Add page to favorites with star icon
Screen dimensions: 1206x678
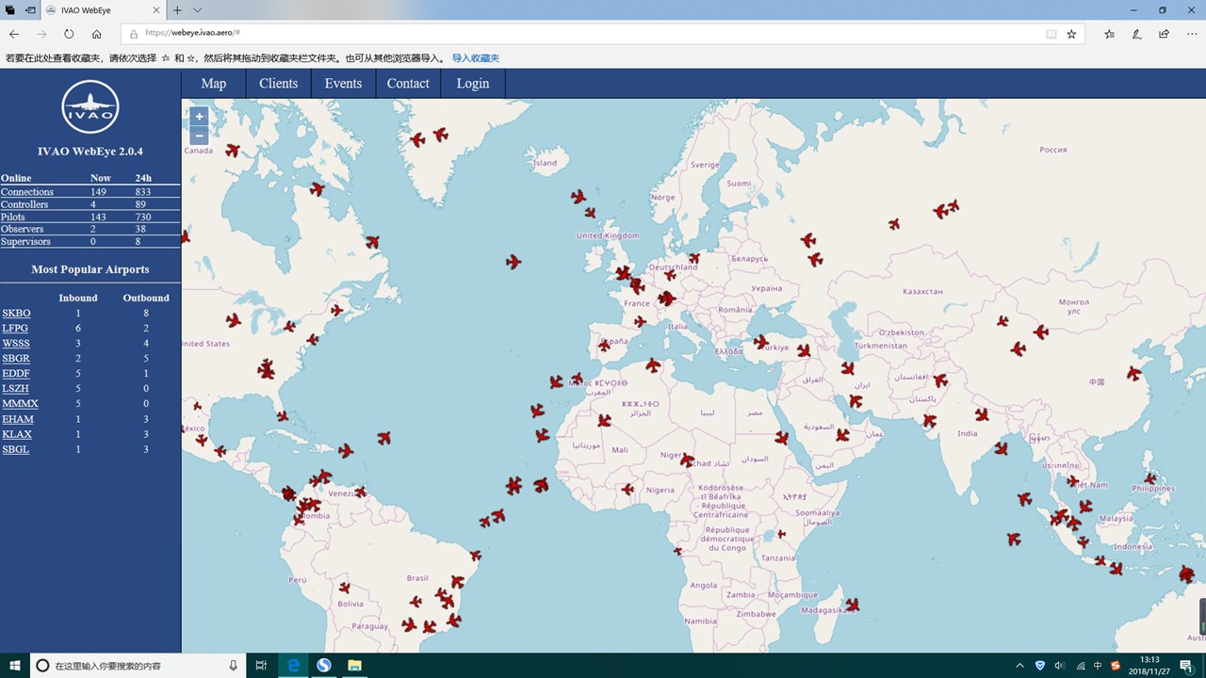pyautogui.click(x=1071, y=34)
